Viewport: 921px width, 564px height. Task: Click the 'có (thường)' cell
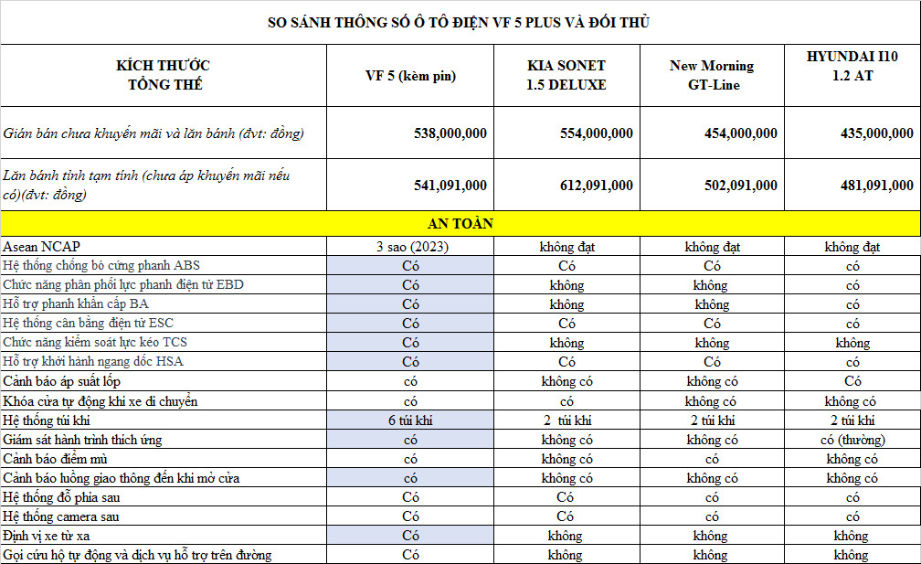coord(852,440)
